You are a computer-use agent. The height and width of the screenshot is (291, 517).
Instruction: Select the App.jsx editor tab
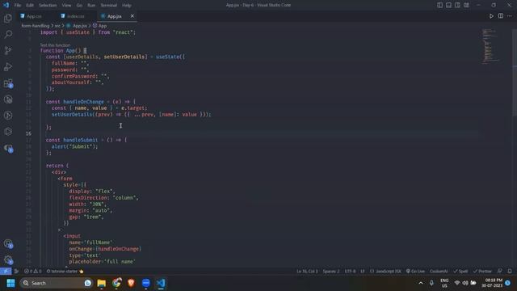click(115, 16)
